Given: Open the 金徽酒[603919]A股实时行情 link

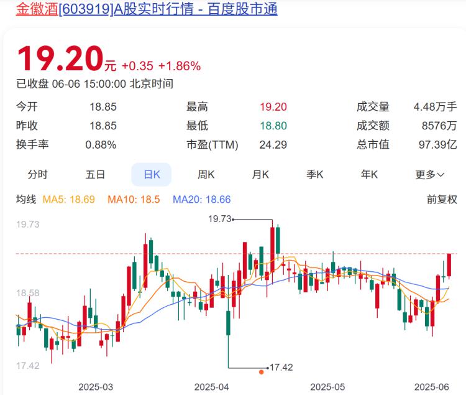Looking at the screenshot, I should [147, 8].
